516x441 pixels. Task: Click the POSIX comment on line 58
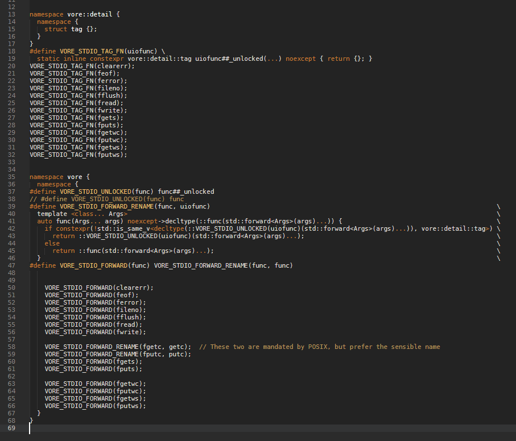[319, 347]
